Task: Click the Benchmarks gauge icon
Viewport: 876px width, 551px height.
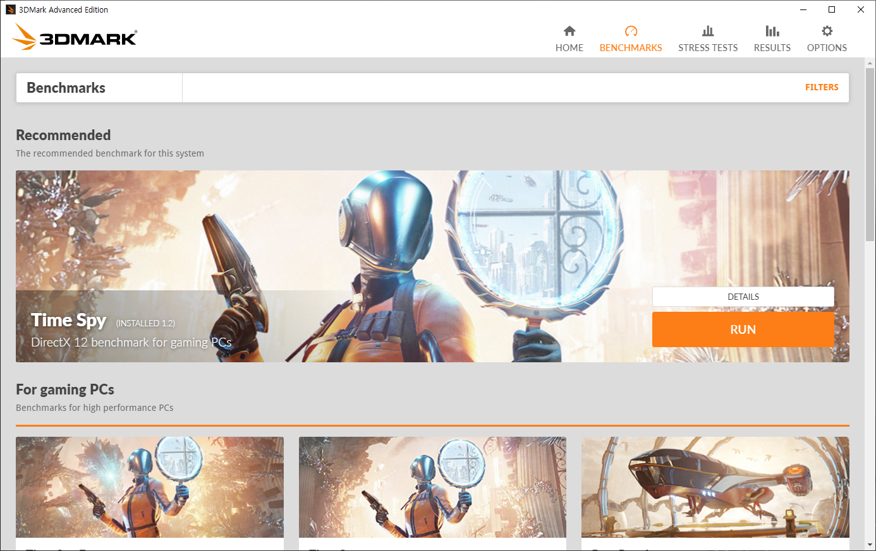Action: click(x=631, y=31)
